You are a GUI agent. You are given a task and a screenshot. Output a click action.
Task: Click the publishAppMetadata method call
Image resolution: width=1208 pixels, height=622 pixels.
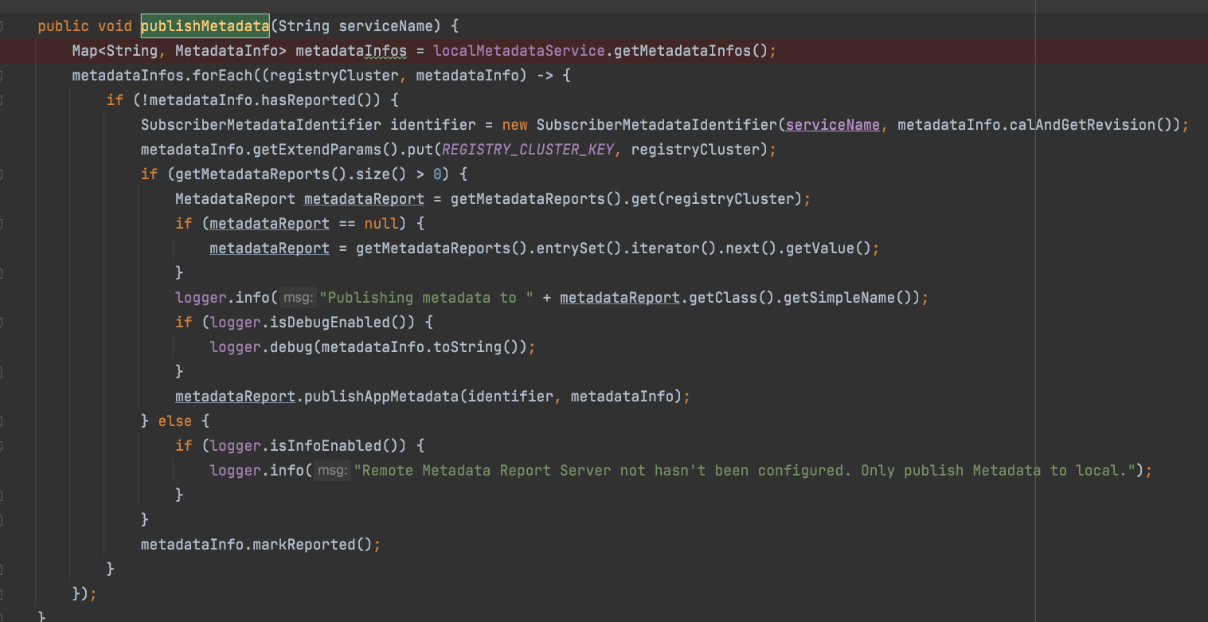pos(381,397)
